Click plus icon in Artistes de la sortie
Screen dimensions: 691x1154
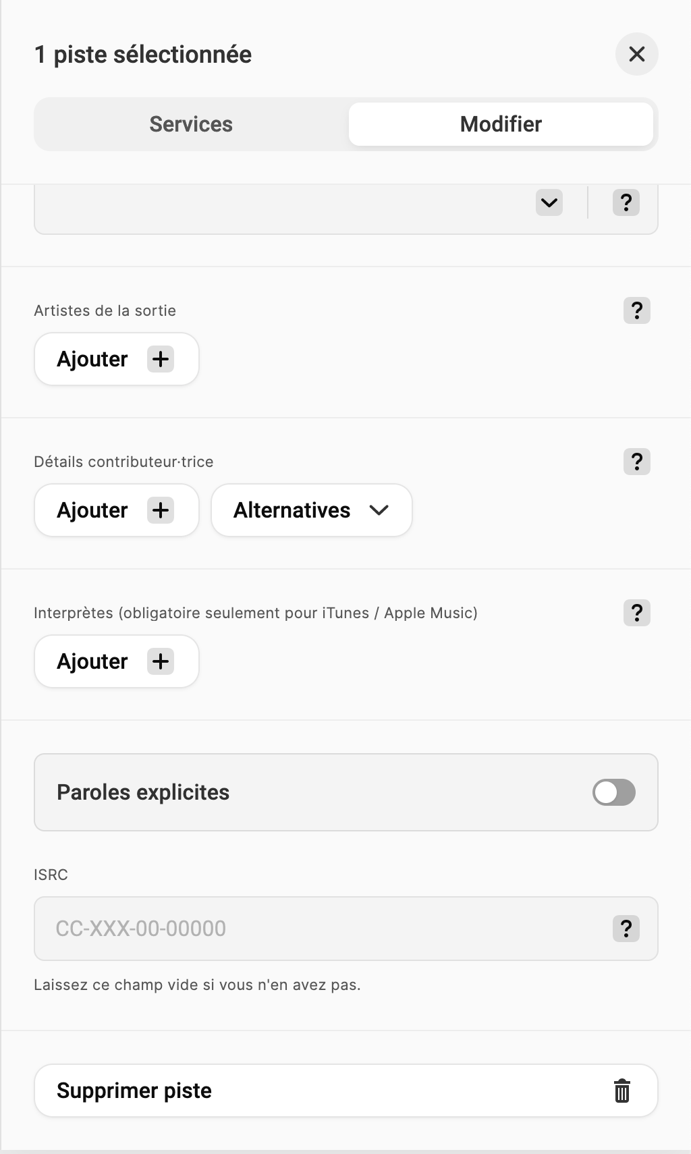(161, 359)
